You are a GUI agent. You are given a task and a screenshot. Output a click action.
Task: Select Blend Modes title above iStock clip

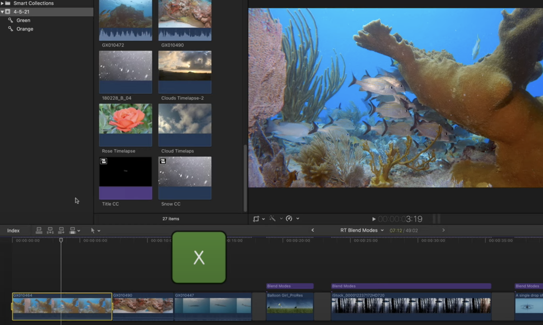tap(411, 286)
